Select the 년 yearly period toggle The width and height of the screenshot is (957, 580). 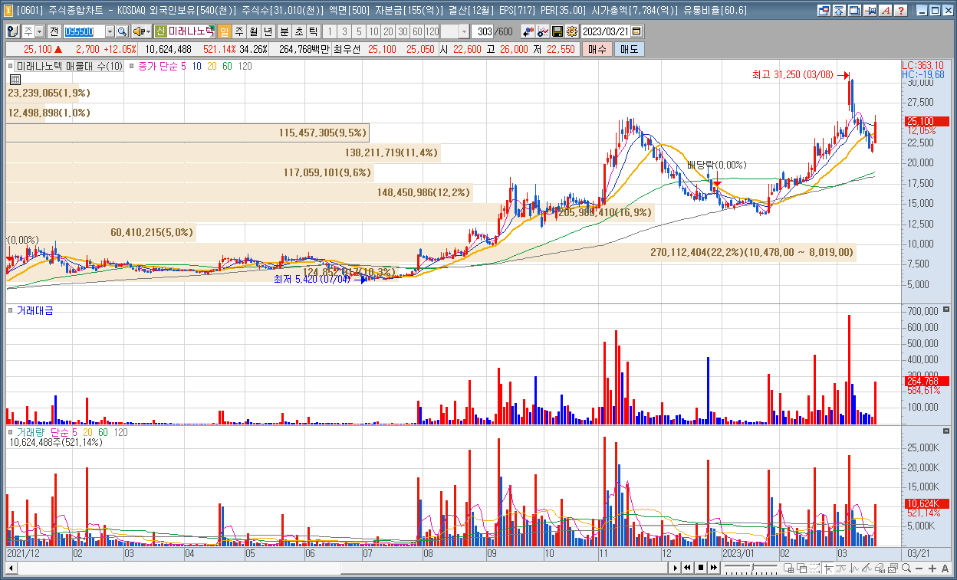(x=268, y=31)
